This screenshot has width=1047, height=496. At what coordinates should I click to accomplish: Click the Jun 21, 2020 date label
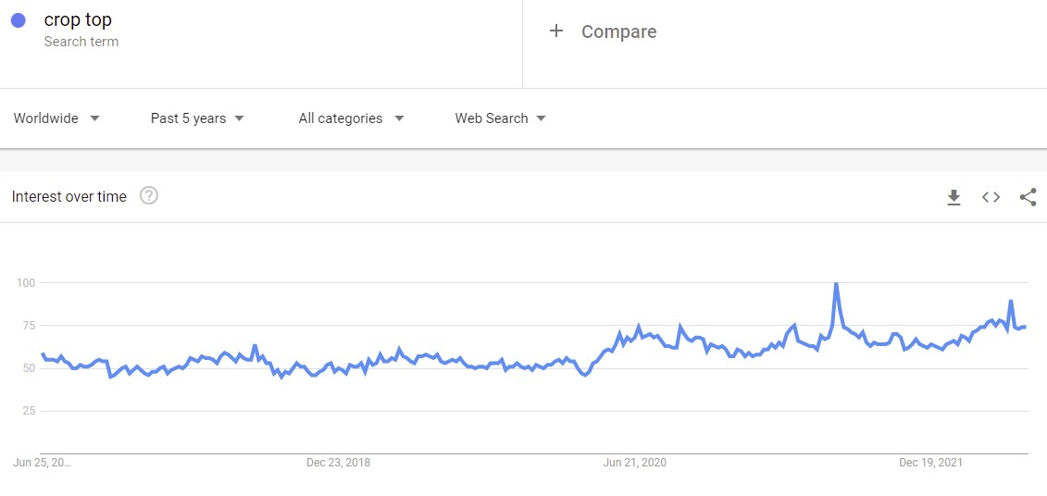point(634,463)
